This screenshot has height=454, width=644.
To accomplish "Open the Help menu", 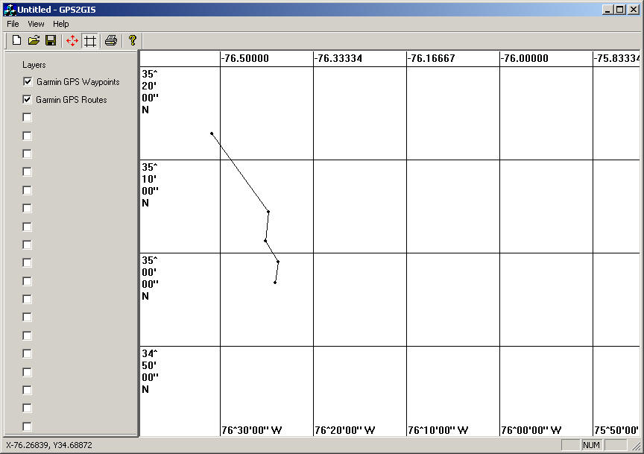I will [x=61, y=24].
